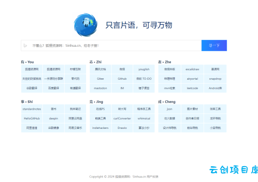This screenshot has height=182, width=258.
Task: Click the 有 • You section heading
Action: tap(28, 62)
